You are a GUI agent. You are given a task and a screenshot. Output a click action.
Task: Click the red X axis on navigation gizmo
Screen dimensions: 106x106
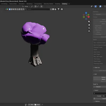(x=89, y=17)
